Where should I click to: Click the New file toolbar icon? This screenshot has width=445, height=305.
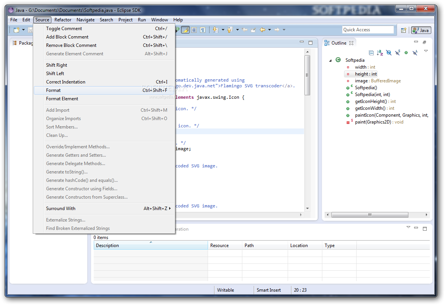(16, 30)
